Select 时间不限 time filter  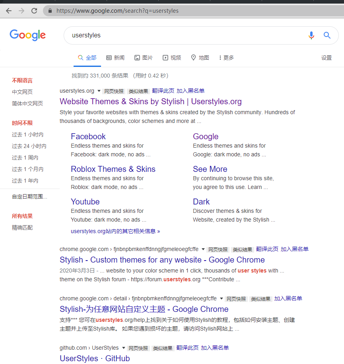click(x=22, y=123)
